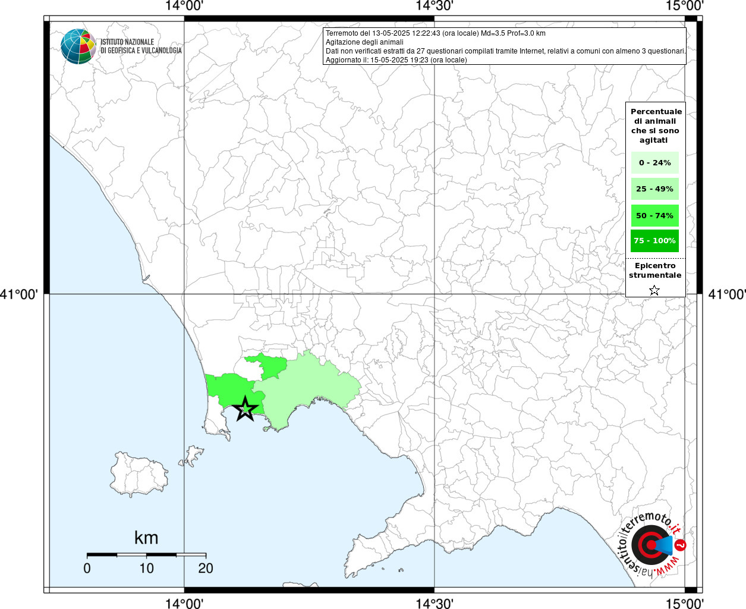
Task: Select the 25 - 49% legend swatch
Action: point(654,189)
